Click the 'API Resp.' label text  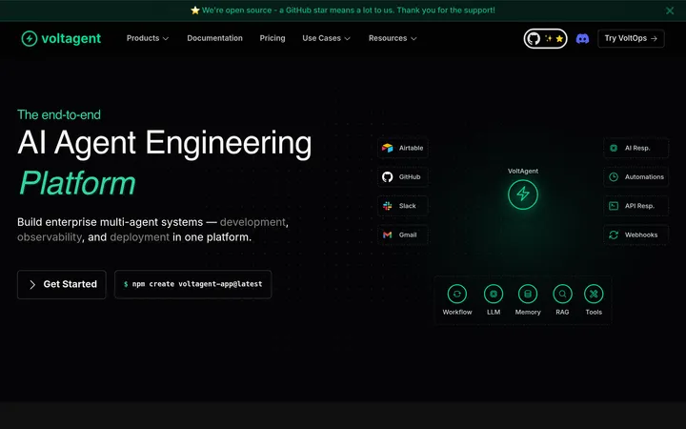(x=639, y=206)
